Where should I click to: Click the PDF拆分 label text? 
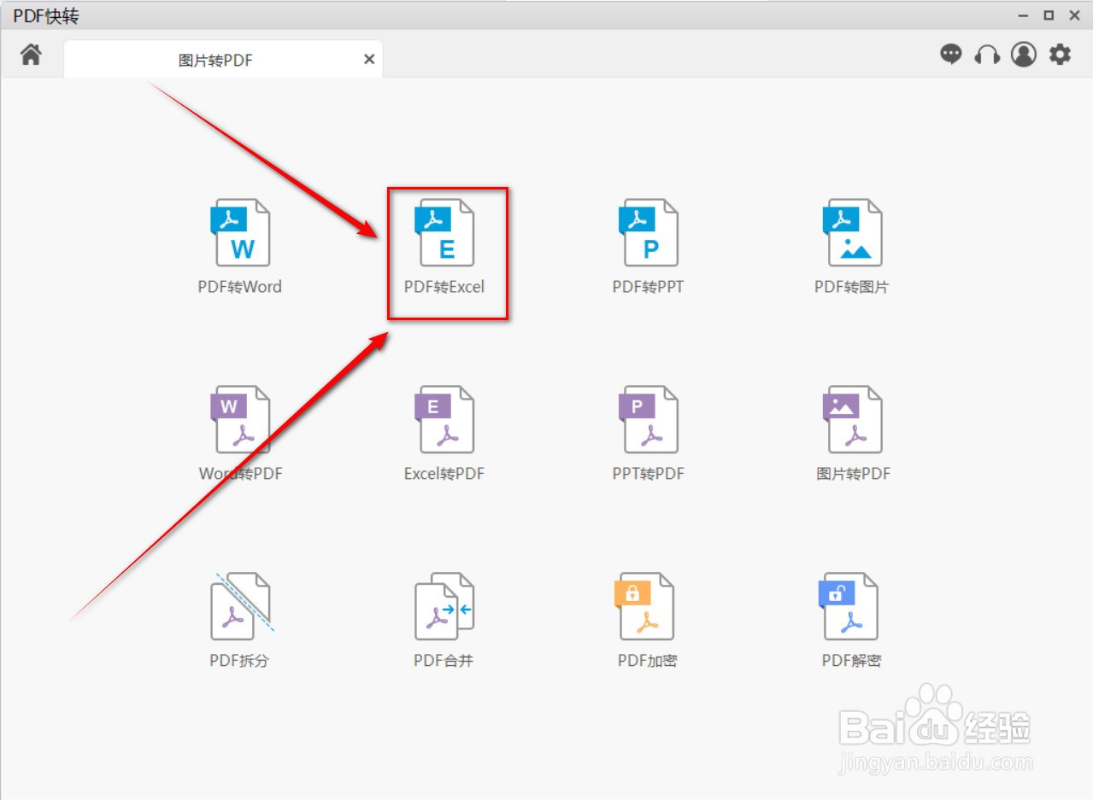(239, 660)
